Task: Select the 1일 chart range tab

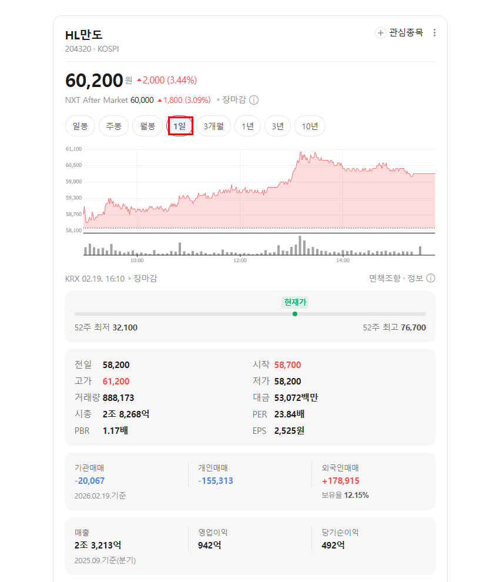Action: [180, 126]
